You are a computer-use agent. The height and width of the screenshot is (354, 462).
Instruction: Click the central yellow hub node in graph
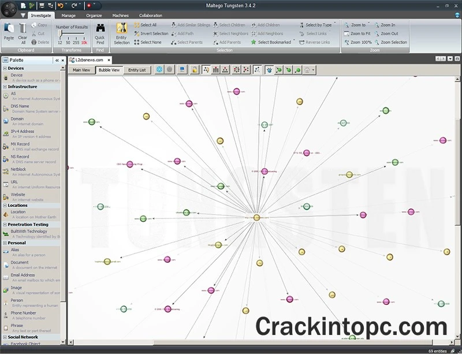pyautogui.click(x=256, y=218)
